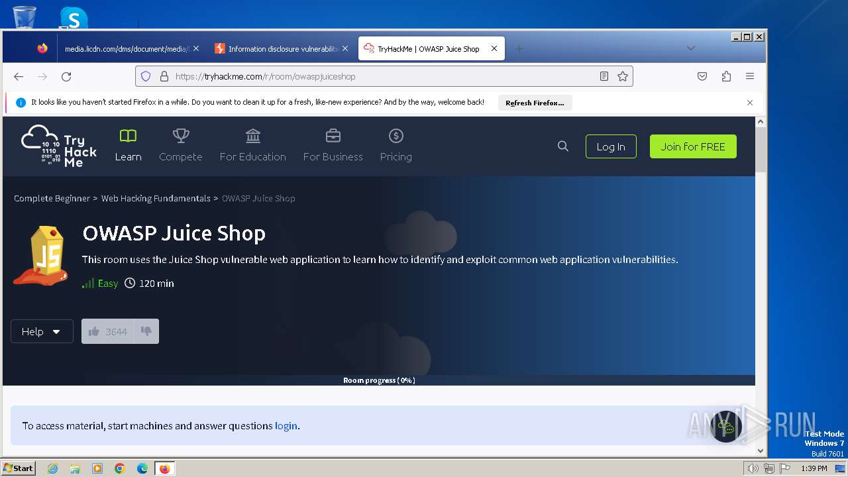The width and height of the screenshot is (848, 477).
Task: Bookmark this page with the star icon
Action: click(623, 76)
